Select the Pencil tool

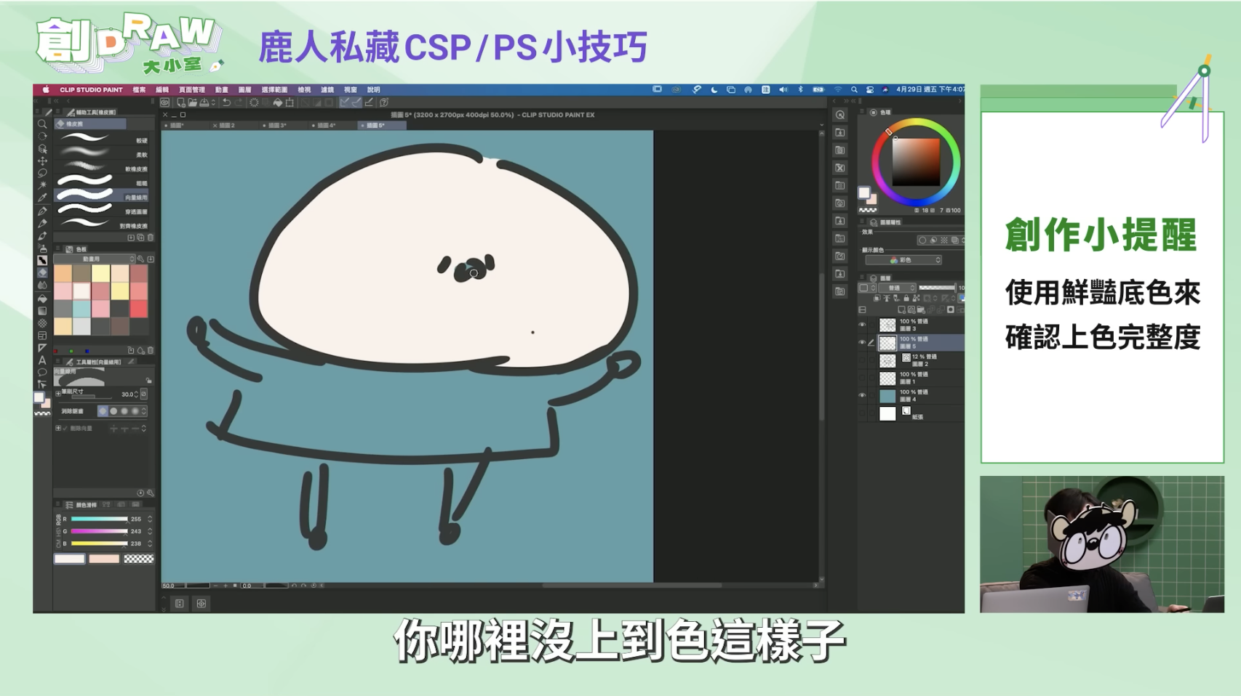(x=42, y=223)
